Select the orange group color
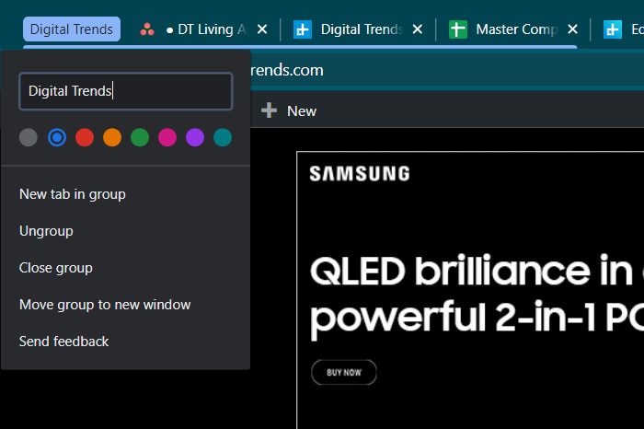 pos(112,137)
